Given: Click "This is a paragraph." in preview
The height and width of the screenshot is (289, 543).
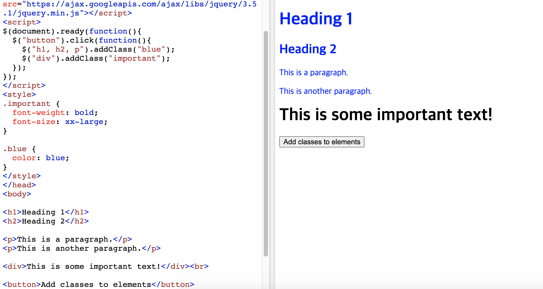Looking at the screenshot, I should [313, 72].
